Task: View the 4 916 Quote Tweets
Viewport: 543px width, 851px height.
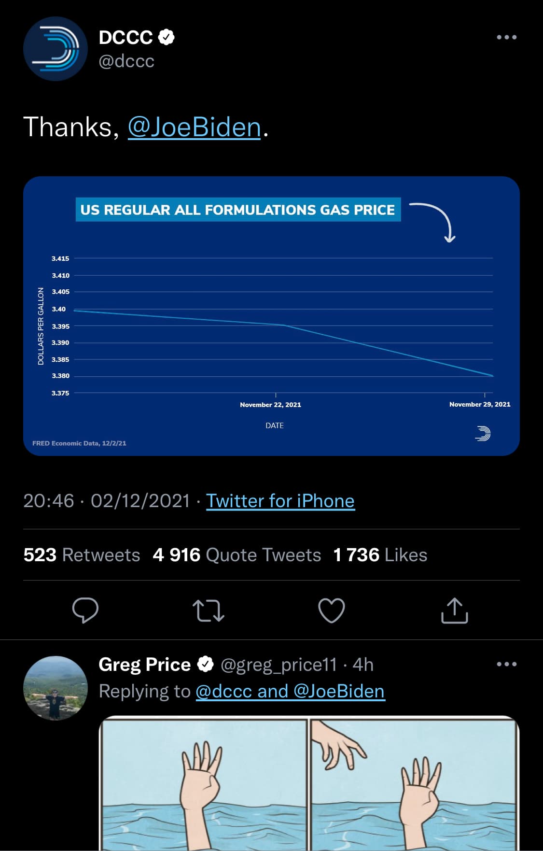Action: pos(237,555)
